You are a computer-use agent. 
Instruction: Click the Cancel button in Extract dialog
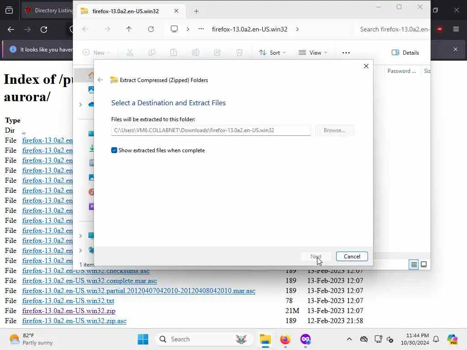352,256
